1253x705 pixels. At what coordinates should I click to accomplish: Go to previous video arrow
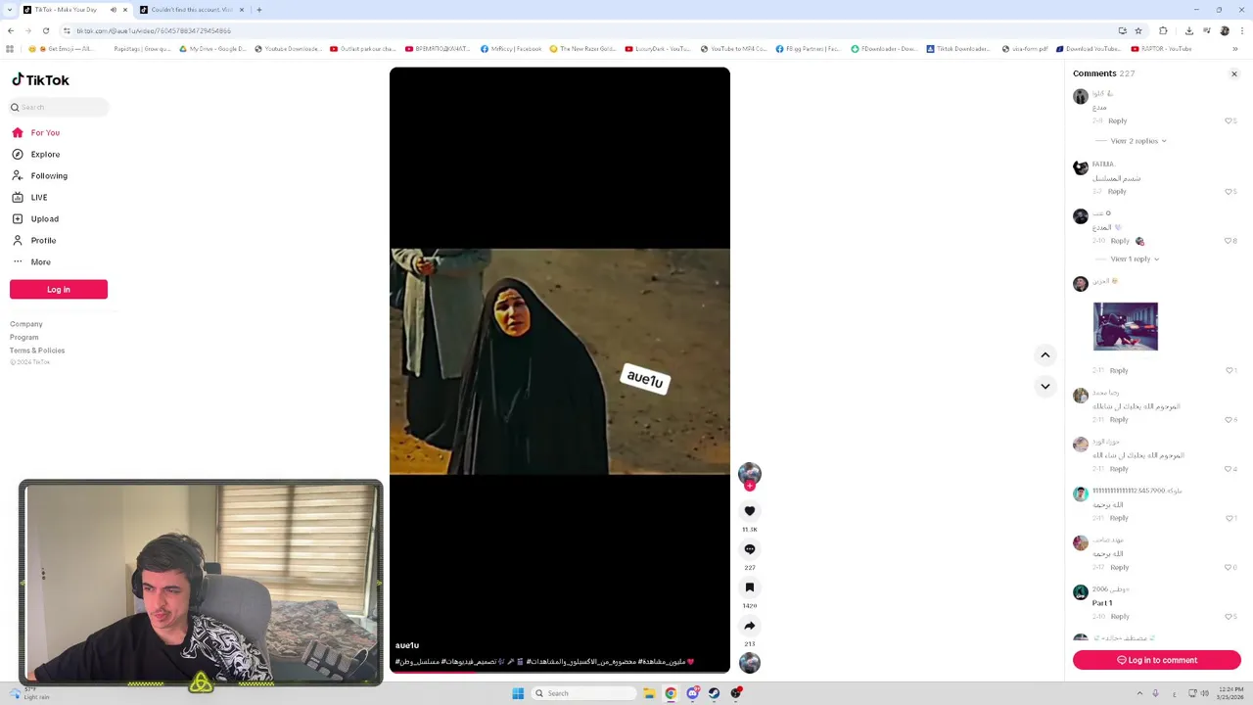1045,354
